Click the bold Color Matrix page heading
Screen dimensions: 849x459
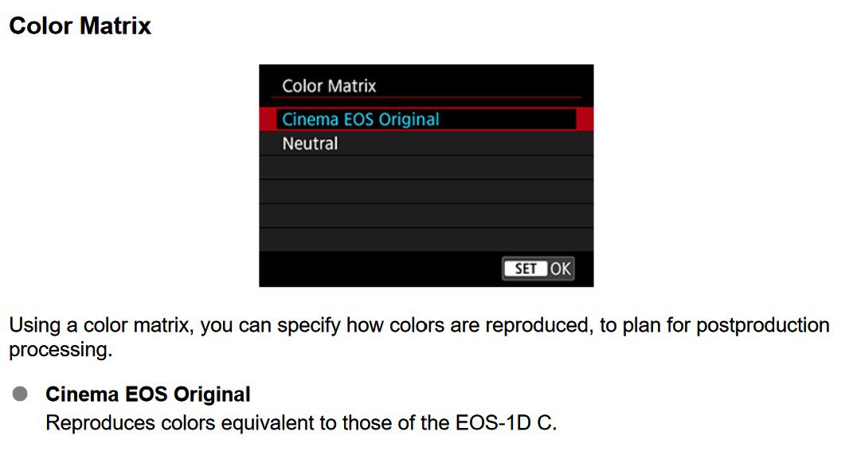coord(80,26)
